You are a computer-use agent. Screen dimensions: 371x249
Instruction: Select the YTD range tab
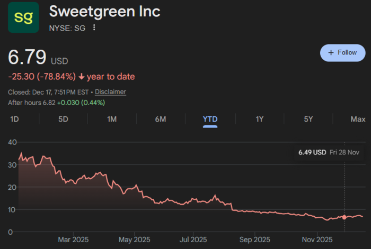tap(210, 119)
